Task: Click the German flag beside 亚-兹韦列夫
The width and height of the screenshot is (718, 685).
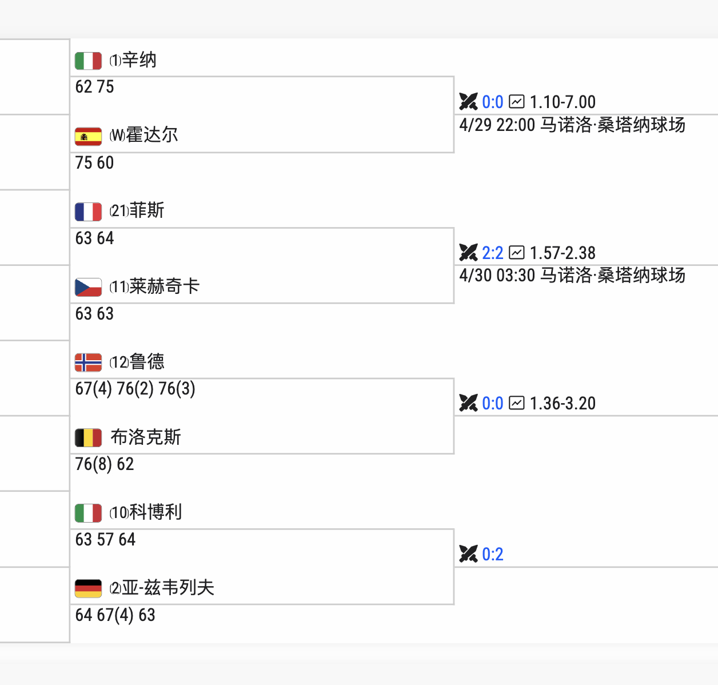Action: (x=88, y=588)
